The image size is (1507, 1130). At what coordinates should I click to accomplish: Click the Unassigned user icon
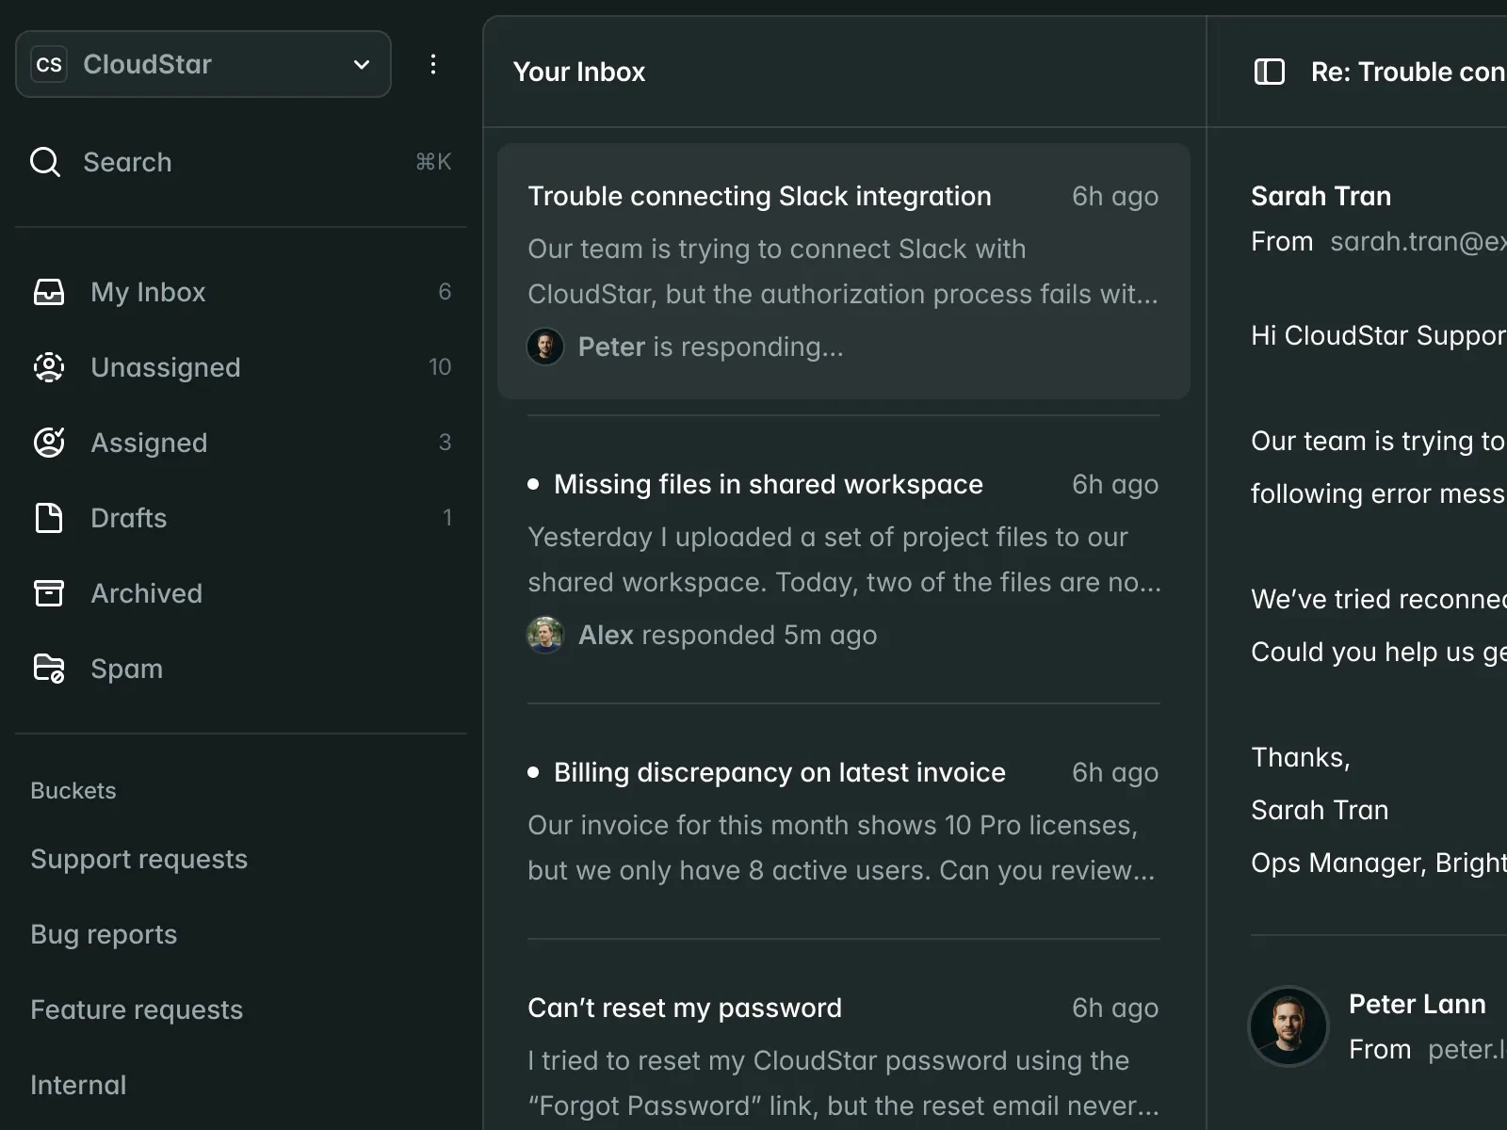(x=49, y=367)
